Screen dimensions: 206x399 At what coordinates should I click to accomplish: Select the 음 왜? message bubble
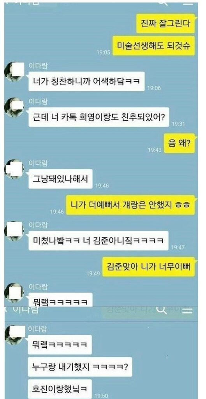click(x=179, y=143)
